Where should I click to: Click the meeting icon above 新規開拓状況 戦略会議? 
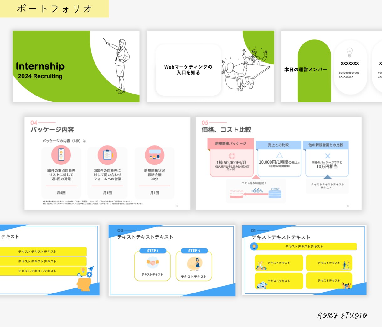[154, 155]
